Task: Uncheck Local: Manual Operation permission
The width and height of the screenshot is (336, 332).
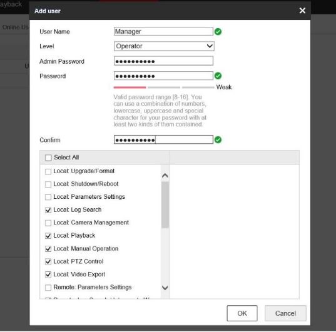Action: pyautogui.click(x=48, y=249)
